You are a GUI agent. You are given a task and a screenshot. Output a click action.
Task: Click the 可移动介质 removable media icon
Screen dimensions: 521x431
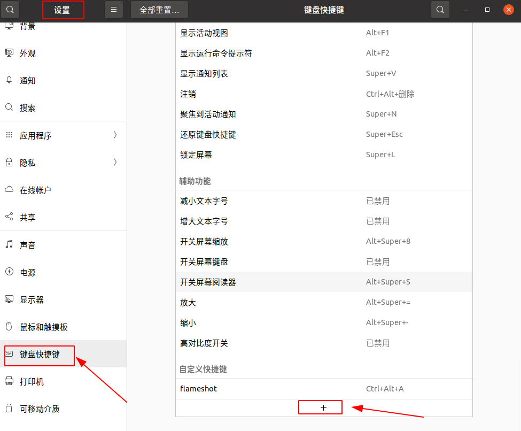[x=9, y=409]
